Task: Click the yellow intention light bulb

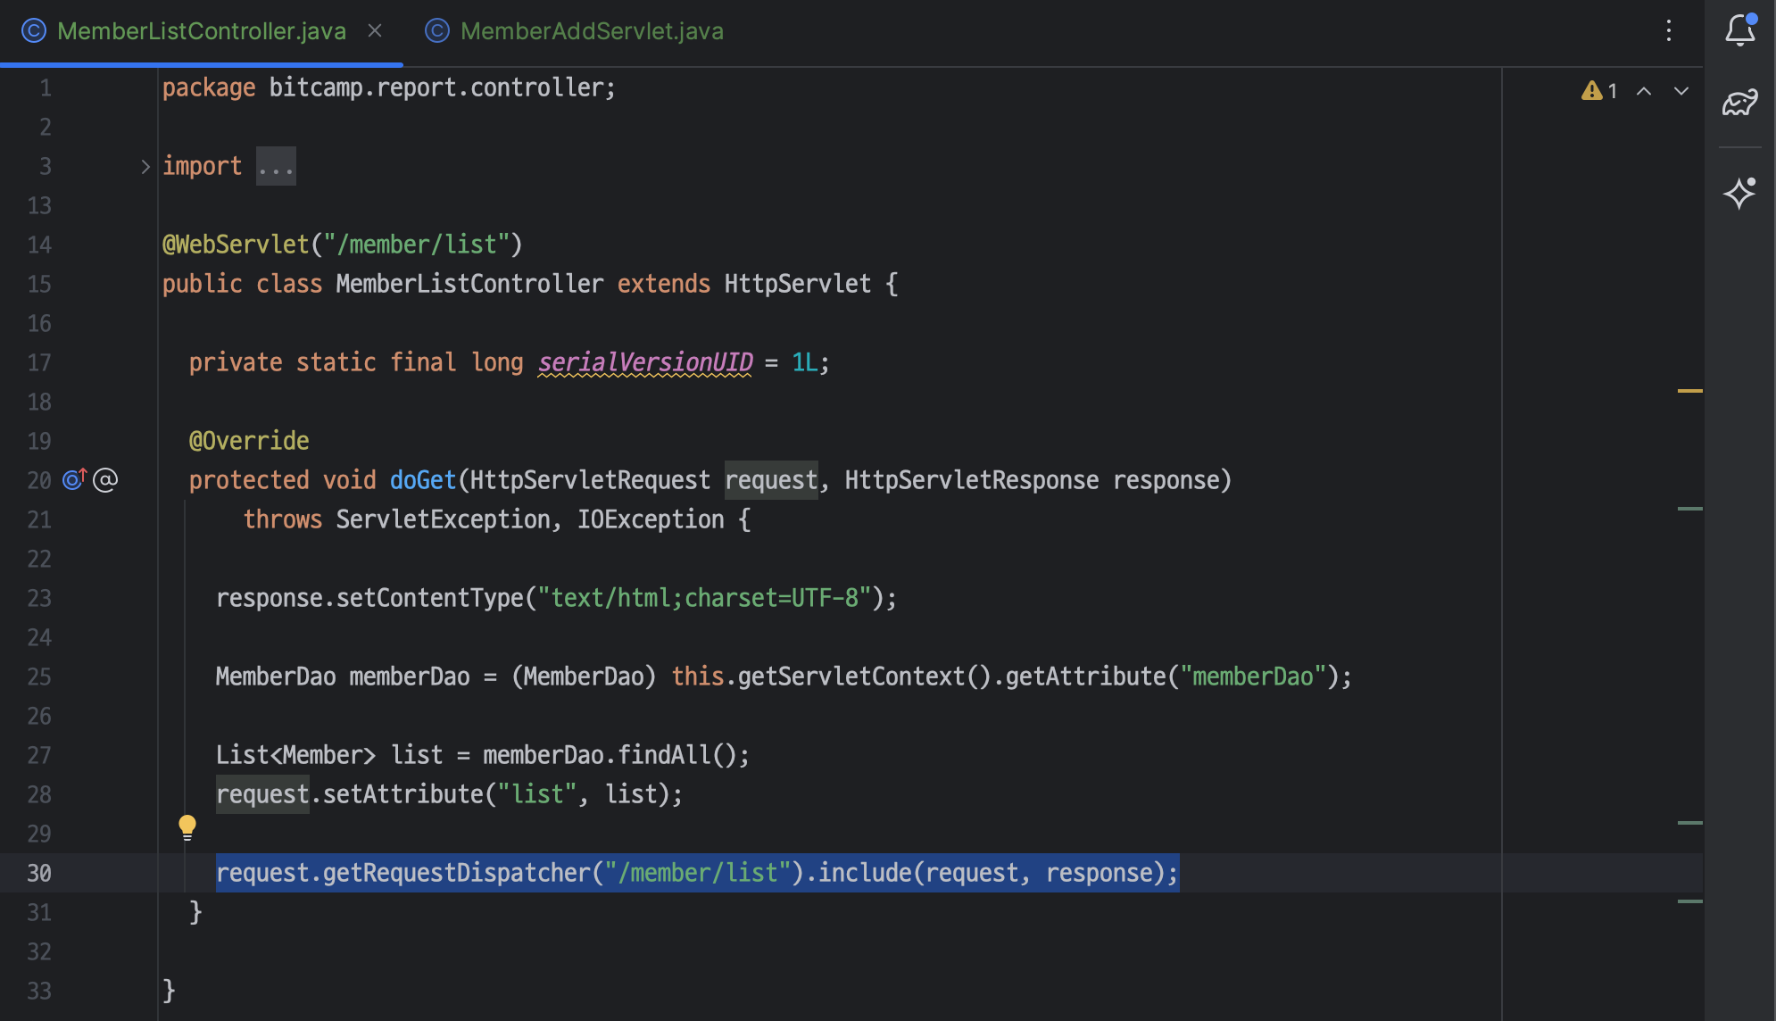Action: 187,826
